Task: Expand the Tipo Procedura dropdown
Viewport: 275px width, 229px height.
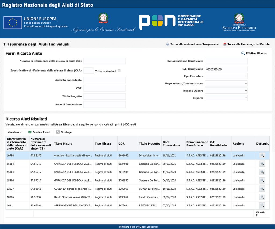Action: 226,76
